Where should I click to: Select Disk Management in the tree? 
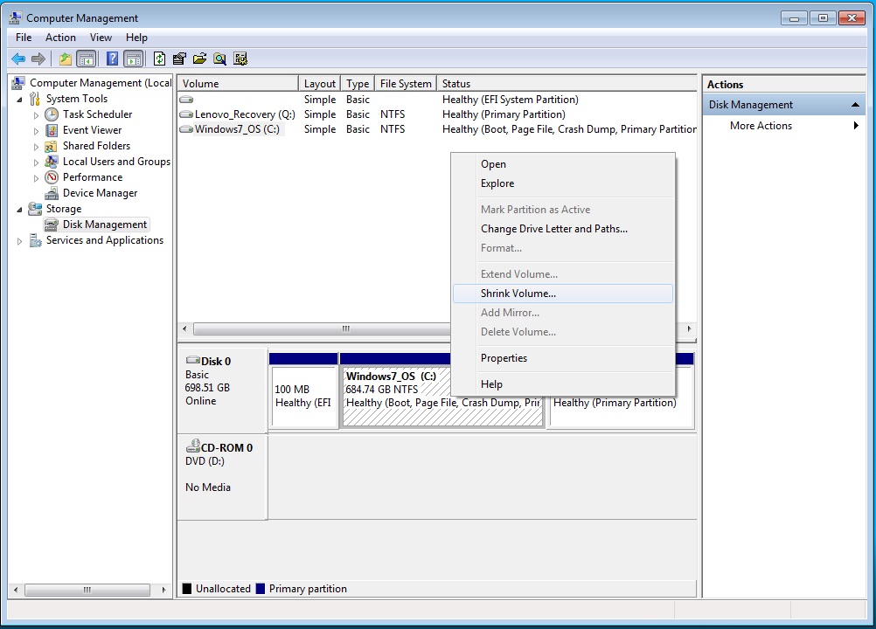point(104,225)
